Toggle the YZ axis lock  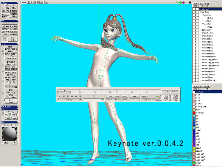6,115
